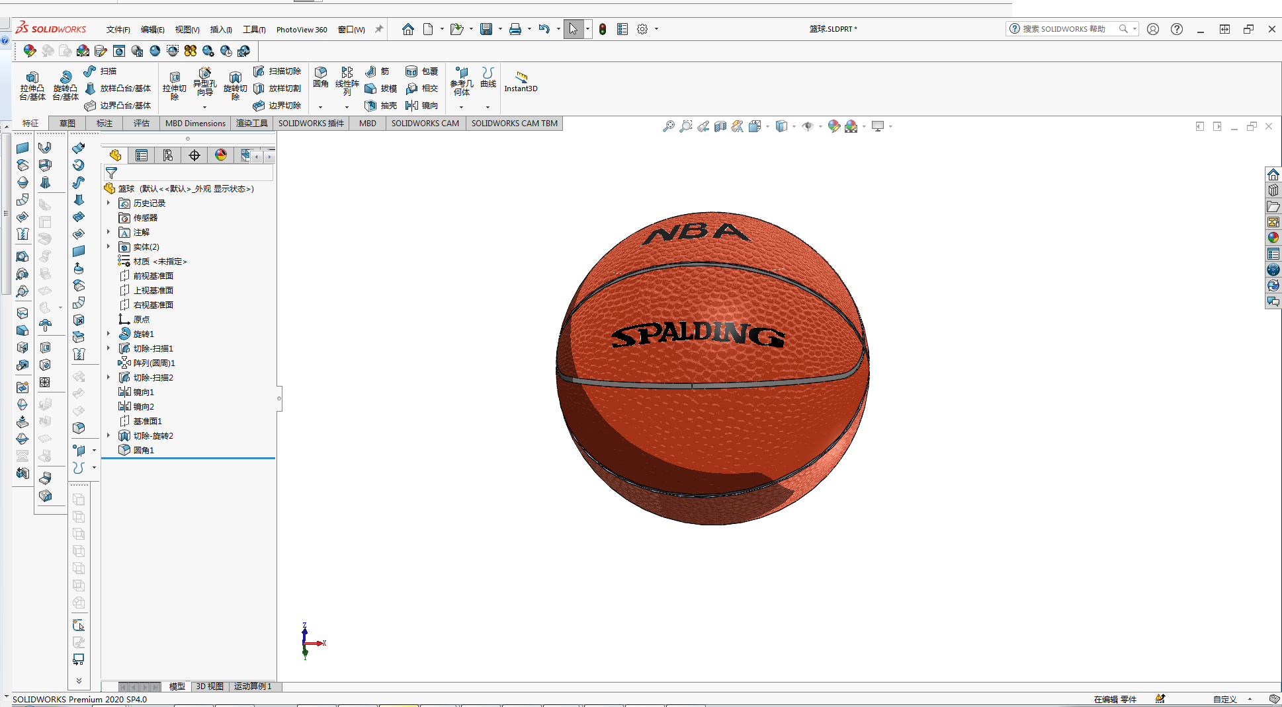Click the 圆角1 feature in the tree

144,450
